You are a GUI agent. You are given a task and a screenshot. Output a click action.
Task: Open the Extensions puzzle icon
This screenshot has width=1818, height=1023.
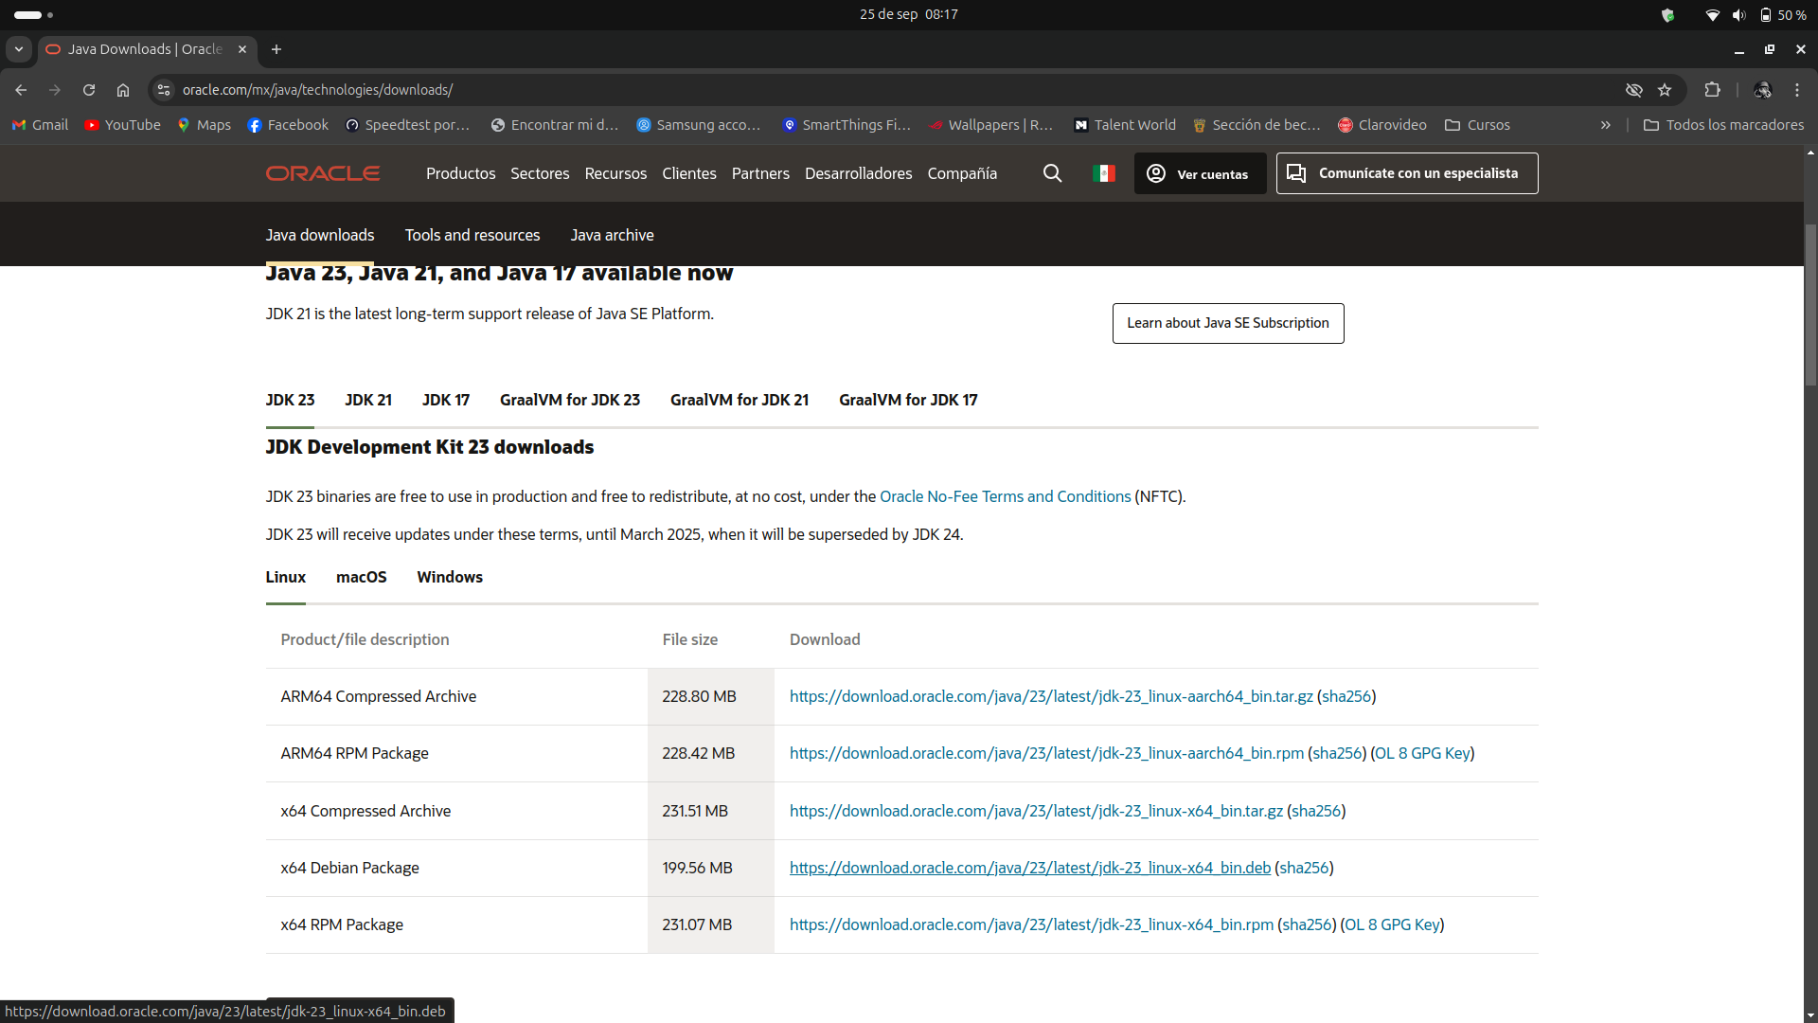click(x=1712, y=90)
